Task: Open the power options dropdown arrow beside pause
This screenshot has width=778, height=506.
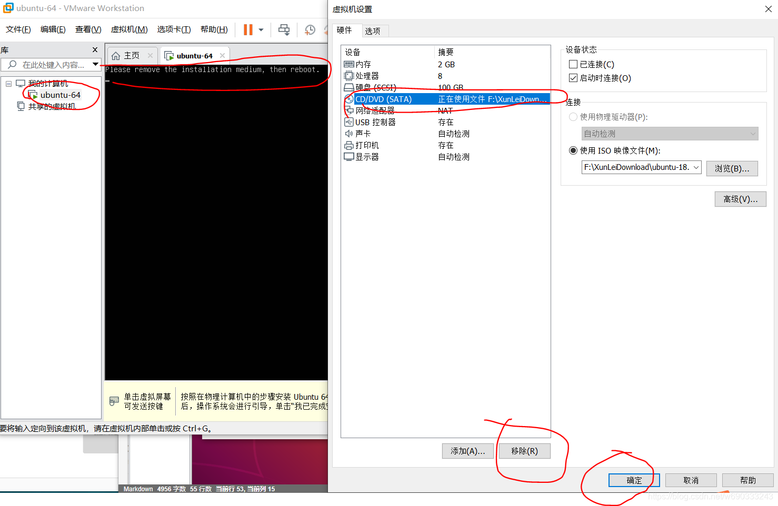Action: [261, 30]
